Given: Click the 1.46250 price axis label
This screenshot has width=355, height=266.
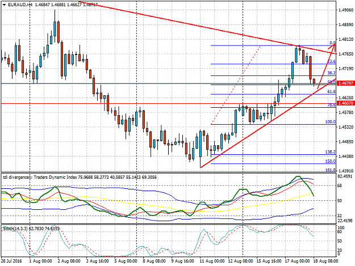Looking at the screenshot, I should 346,98.
